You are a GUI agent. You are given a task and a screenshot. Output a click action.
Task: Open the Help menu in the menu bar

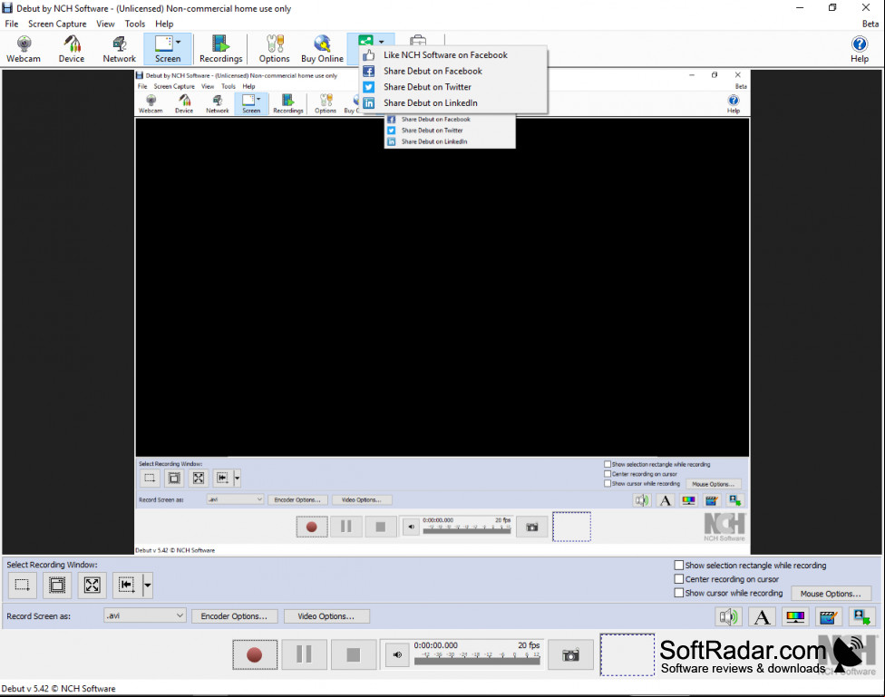(x=164, y=24)
